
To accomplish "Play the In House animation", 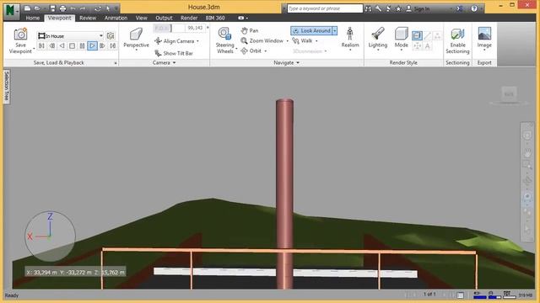I will pyautogui.click(x=92, y=45).
